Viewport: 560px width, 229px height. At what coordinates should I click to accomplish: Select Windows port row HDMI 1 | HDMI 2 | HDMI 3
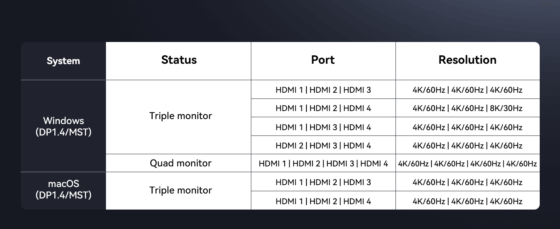(323, 90)
